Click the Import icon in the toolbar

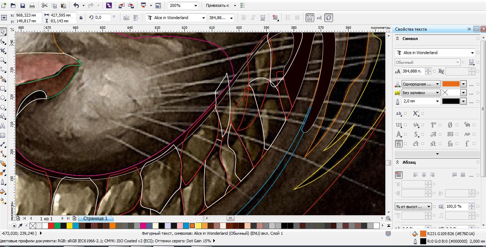pos(121,5)
